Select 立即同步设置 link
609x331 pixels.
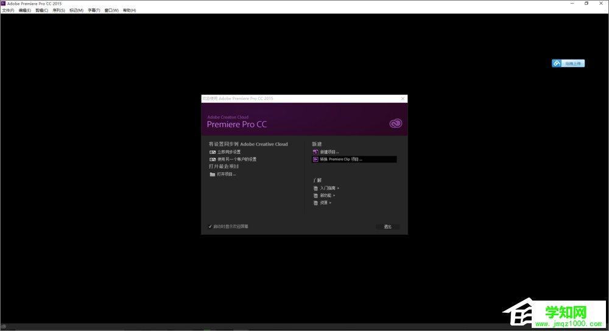click(x=229, y=152)
